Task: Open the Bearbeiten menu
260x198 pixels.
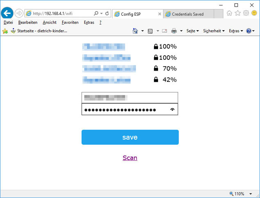Action: coord(28,22)
